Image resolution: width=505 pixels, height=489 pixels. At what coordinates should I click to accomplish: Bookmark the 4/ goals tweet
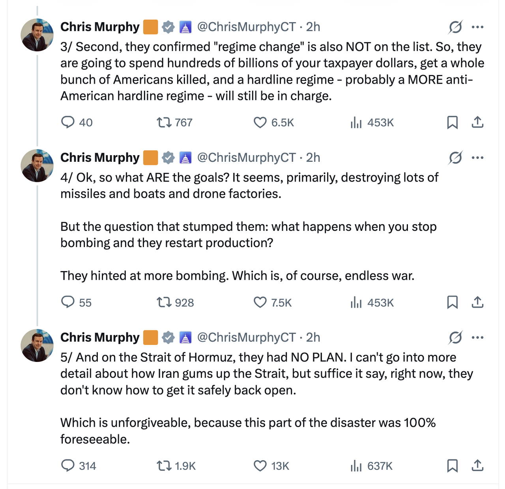(452, 302)
